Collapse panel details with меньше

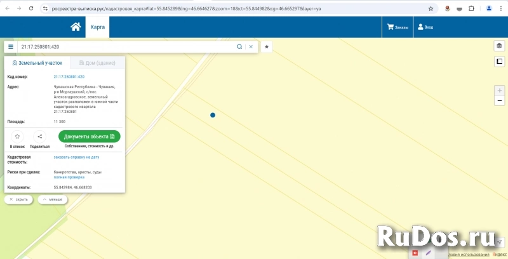click(52, 199)
